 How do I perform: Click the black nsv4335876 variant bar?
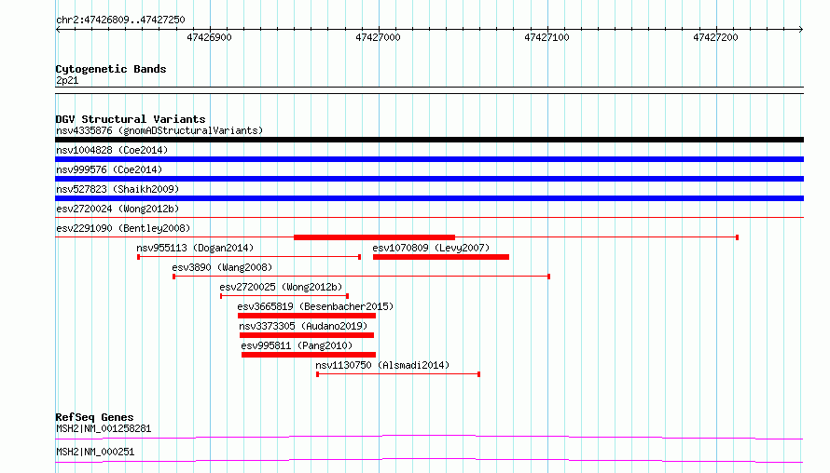[x=429, y=140]
